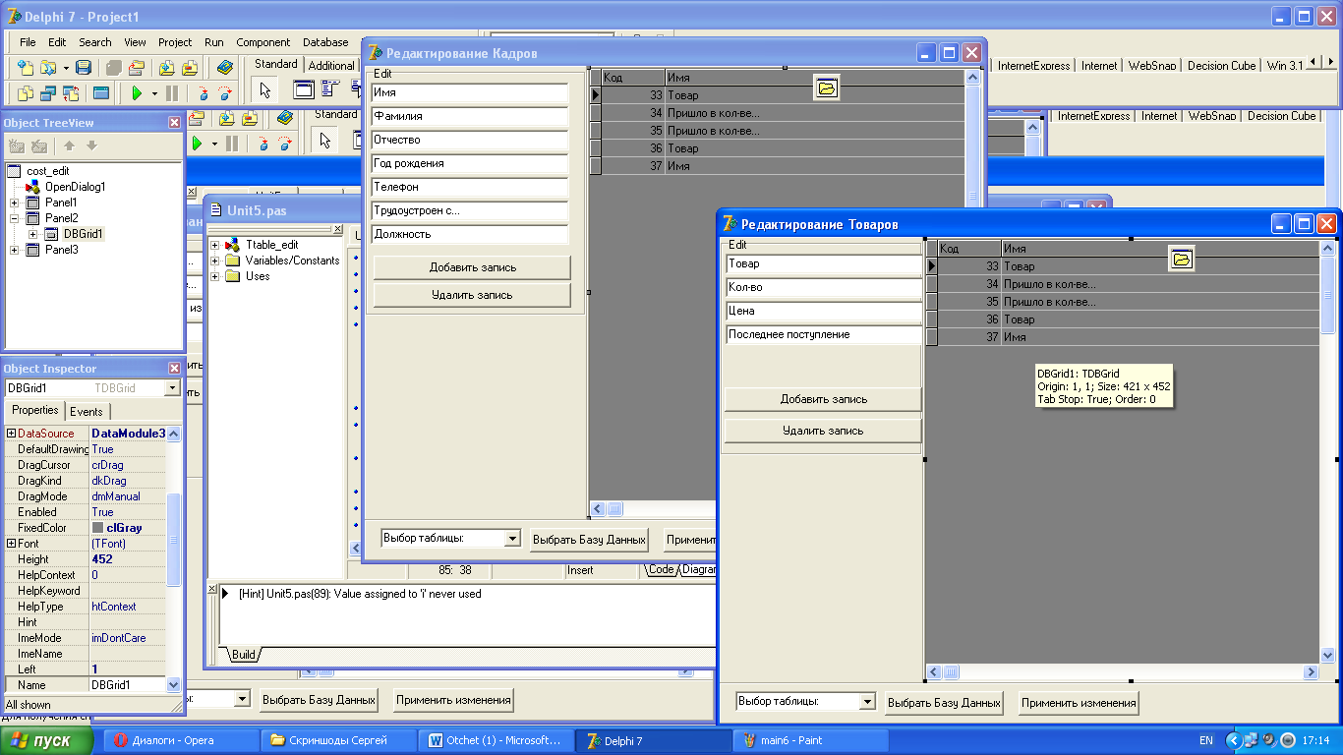Select DBGrid1 node in Object TreeView
Viewport: 1343px width, 755px height.
click(x=84, y=234)
